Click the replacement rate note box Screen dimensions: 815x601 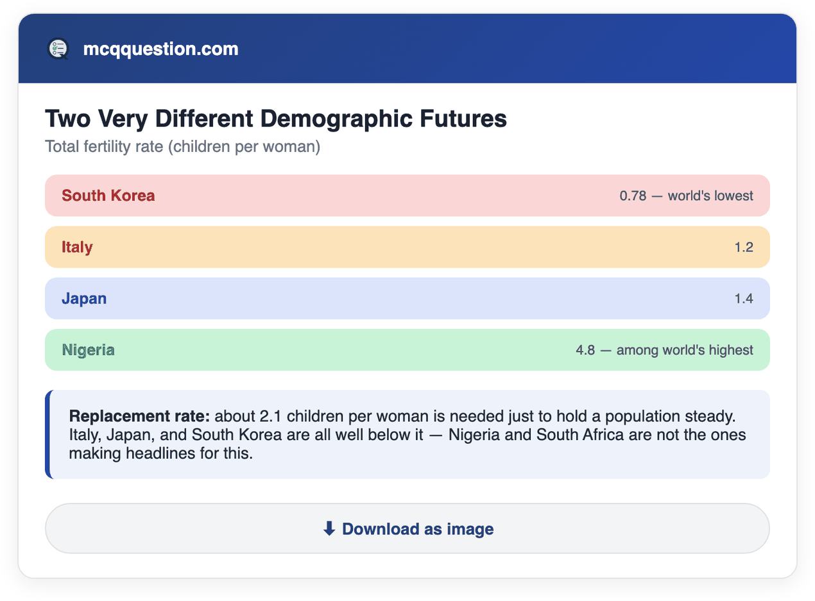pos(407,434)
